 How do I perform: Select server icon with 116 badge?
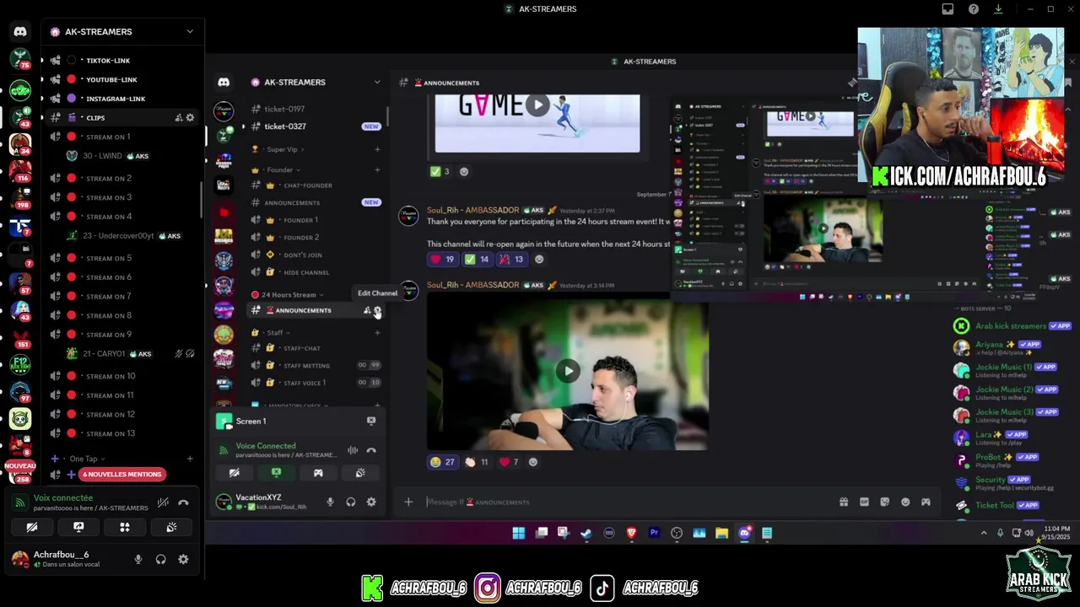[20, 170]
